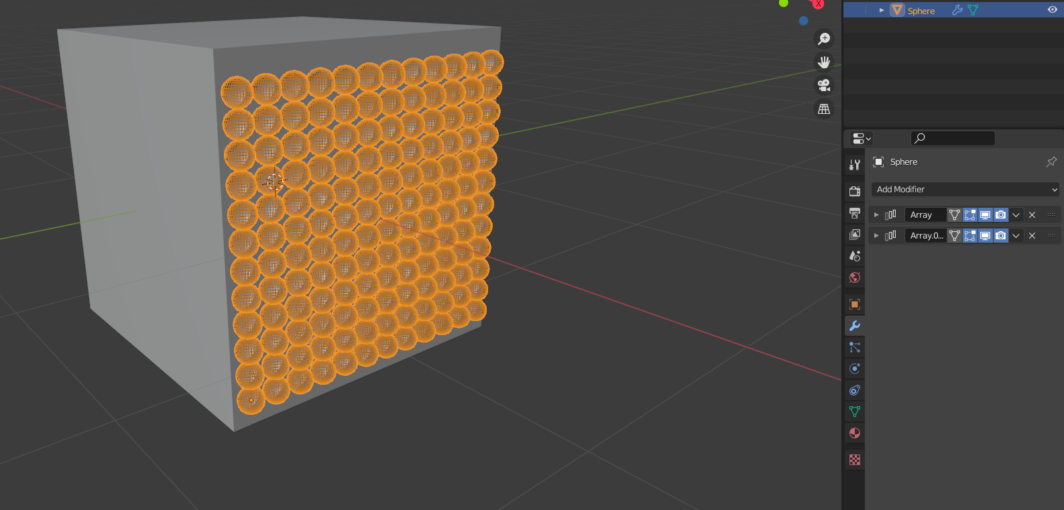Viewport: 1064px width, 510px height.
Task: Open extra options chevron for Array.001 modifier
Action: tap(1016, 236)
